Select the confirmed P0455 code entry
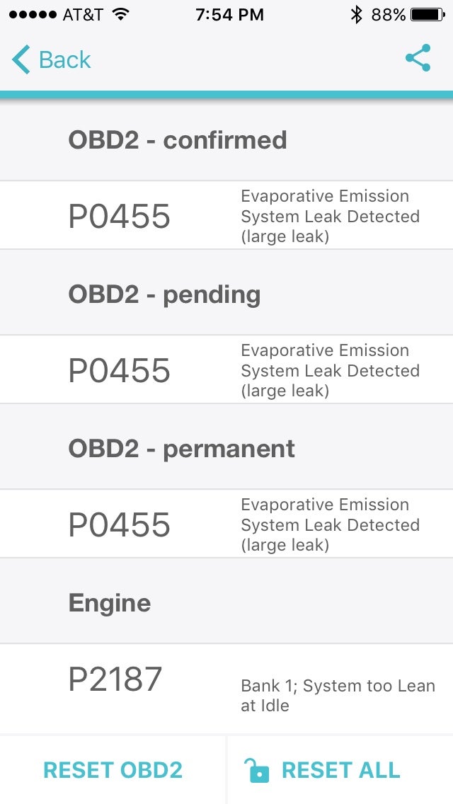Viewport: 453px width, 804px height. tap(226, 215)
